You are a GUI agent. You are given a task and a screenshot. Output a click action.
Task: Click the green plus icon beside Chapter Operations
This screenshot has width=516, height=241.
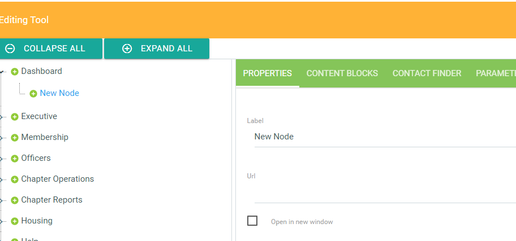pyautogui.click(x=15, y=179)
